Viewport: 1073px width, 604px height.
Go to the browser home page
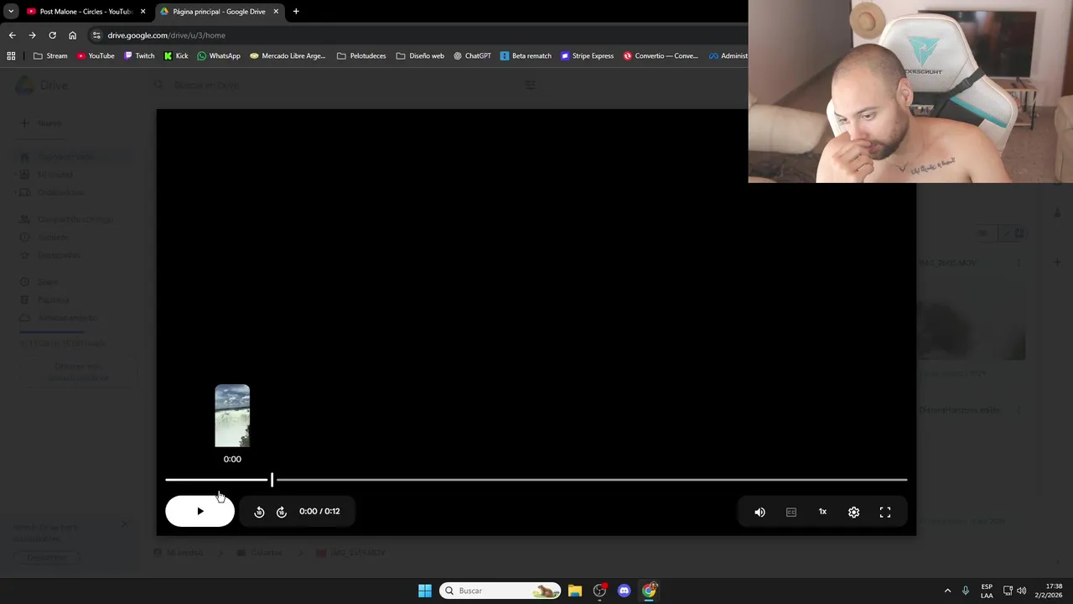pyautogui.click(x=72, y=35)
